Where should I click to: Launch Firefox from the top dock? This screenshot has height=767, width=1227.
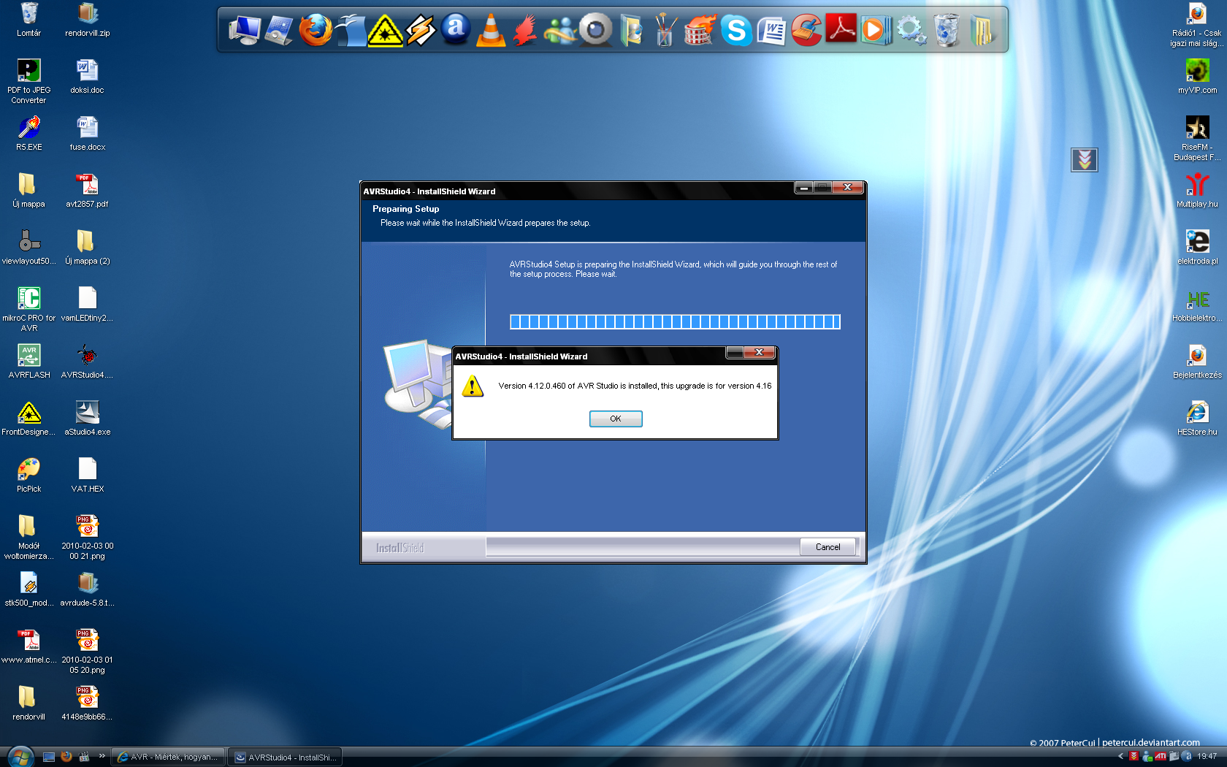pyautogui.click(x=316, y=31)
